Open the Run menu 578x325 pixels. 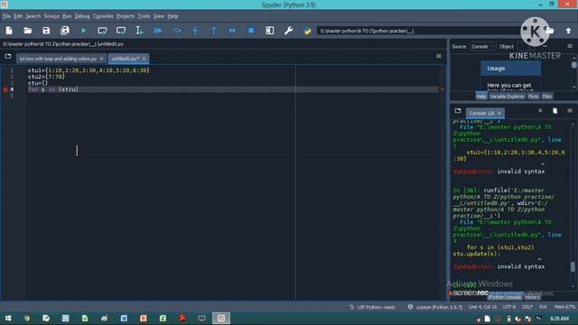(67, 16)
